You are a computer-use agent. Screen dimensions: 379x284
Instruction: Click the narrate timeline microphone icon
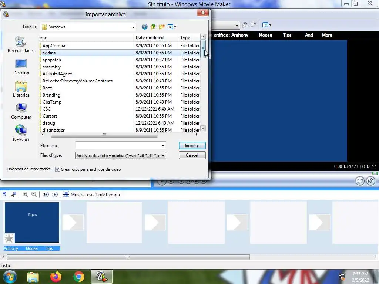[14, 195]
